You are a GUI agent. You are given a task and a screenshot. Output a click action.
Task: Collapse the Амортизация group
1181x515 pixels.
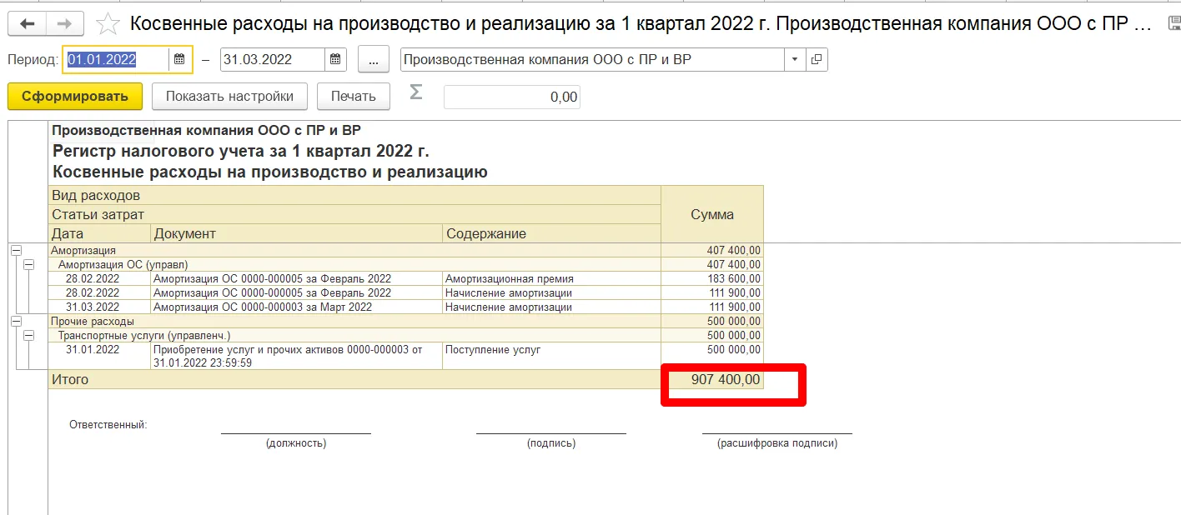click(14, 250)
